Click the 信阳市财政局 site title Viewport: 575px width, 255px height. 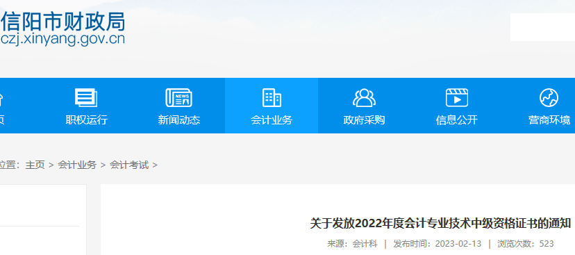tap(63, 22)
